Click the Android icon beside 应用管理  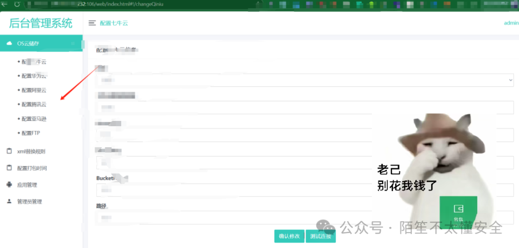point(9,185)
